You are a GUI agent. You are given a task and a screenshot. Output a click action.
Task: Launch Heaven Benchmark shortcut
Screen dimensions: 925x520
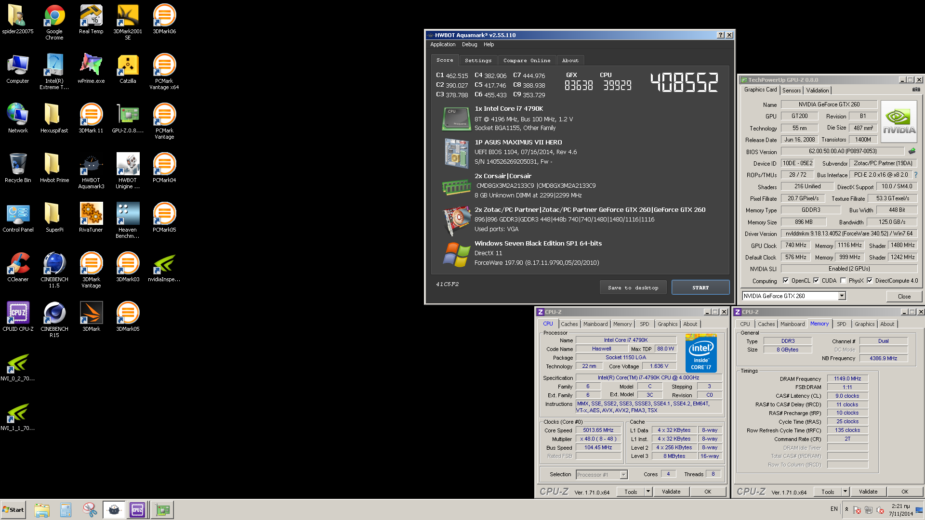[x=128, y=221]
